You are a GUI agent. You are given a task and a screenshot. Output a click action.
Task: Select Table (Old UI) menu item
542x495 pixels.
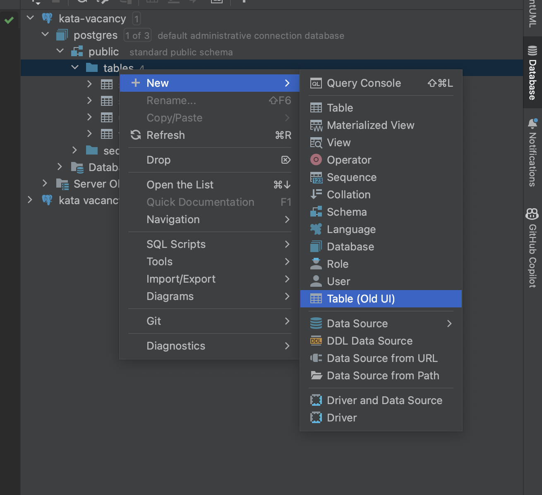click(x=360, y=299)
